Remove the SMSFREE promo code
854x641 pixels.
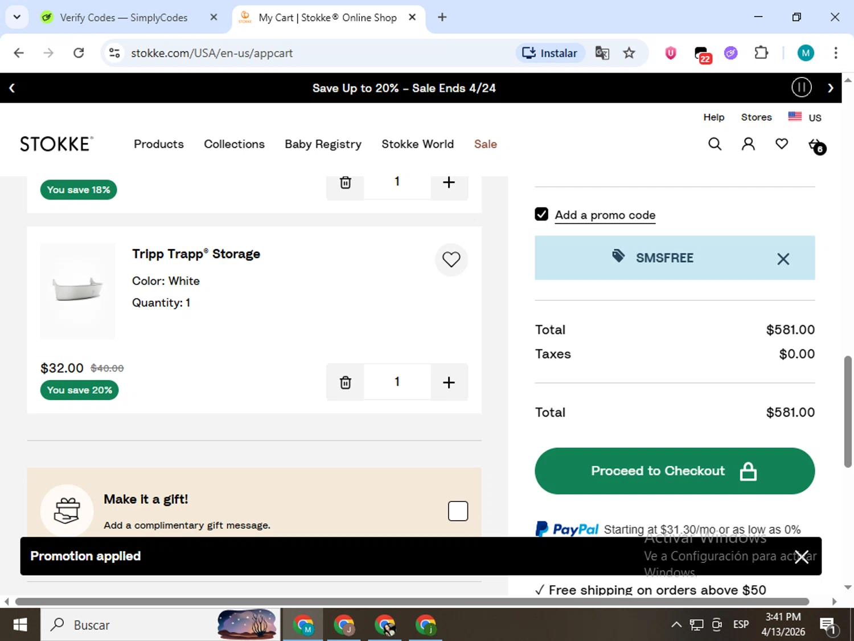783,259
